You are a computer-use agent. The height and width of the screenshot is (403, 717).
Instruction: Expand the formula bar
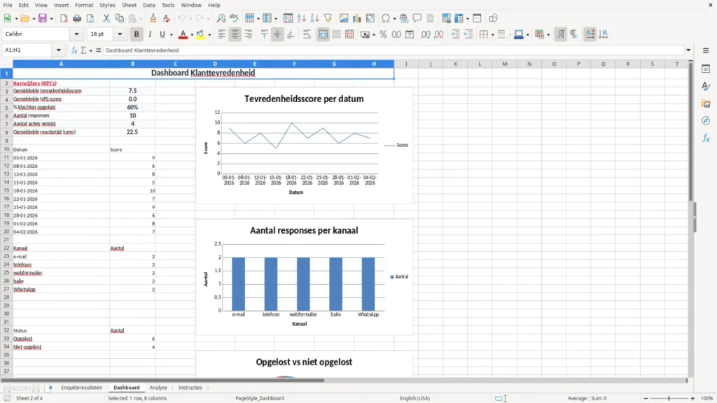(x=688, y=50)
